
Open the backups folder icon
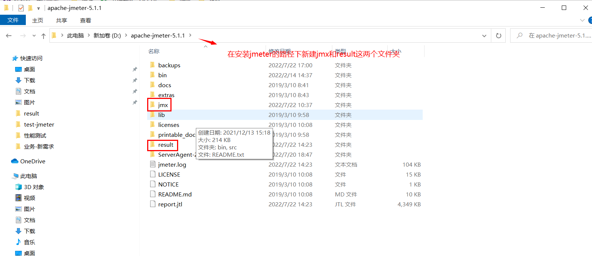(152, 65)
